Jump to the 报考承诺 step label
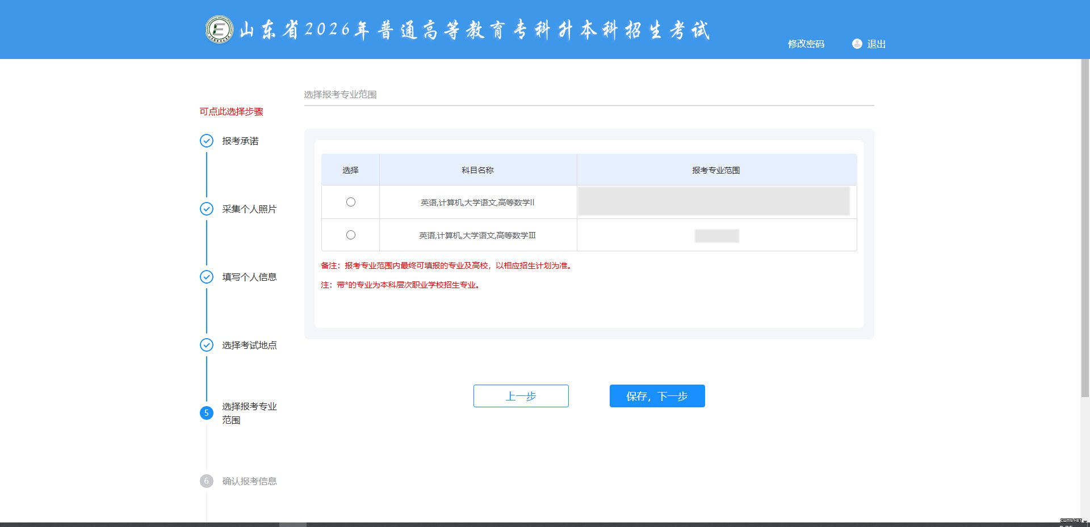1090x527 pixels. [240, 141]
